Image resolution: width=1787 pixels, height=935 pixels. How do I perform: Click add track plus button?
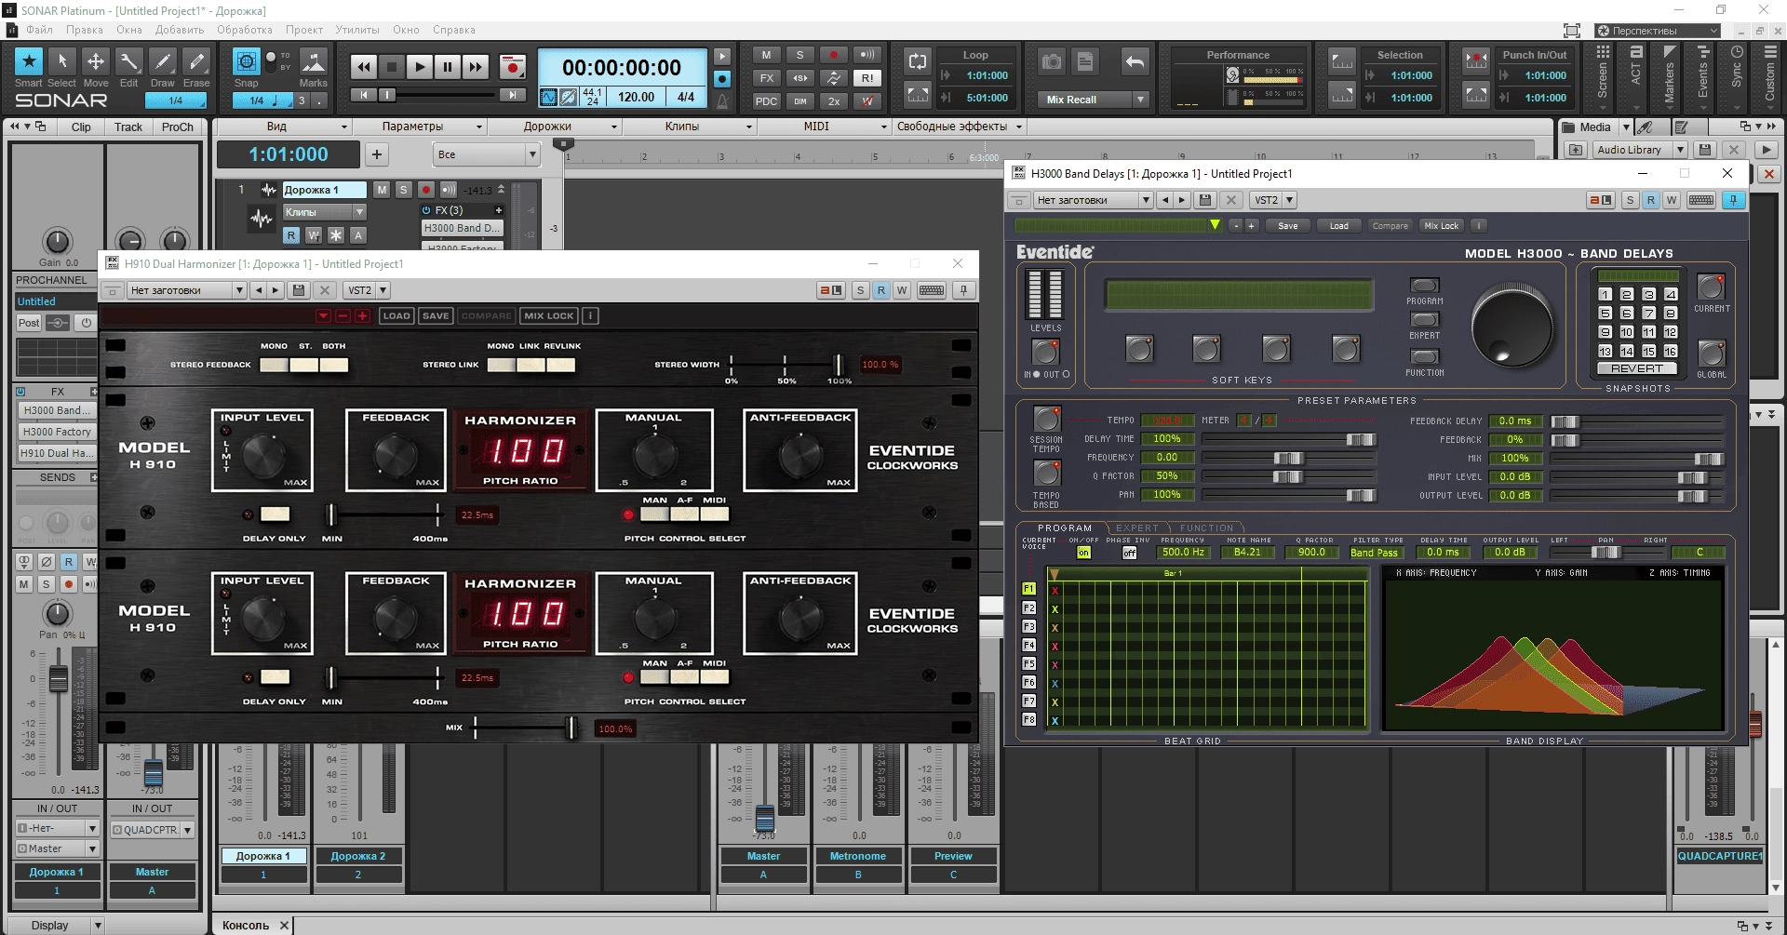(376, 154)
